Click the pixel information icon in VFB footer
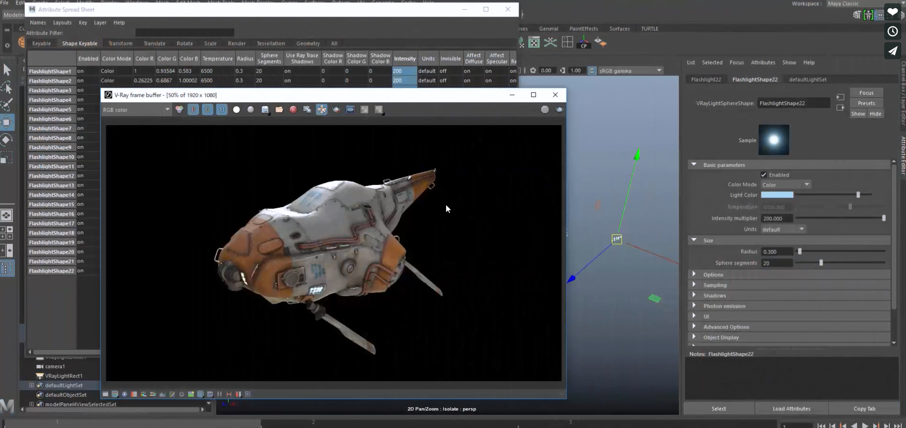Viewport: 906px width, 428px height. [124, 394]
